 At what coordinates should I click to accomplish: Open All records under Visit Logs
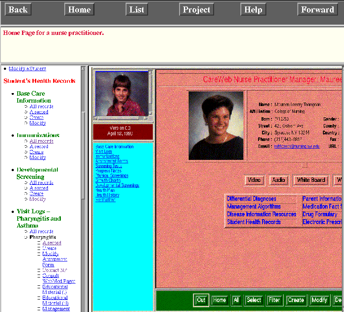click(x=41, y=231)
